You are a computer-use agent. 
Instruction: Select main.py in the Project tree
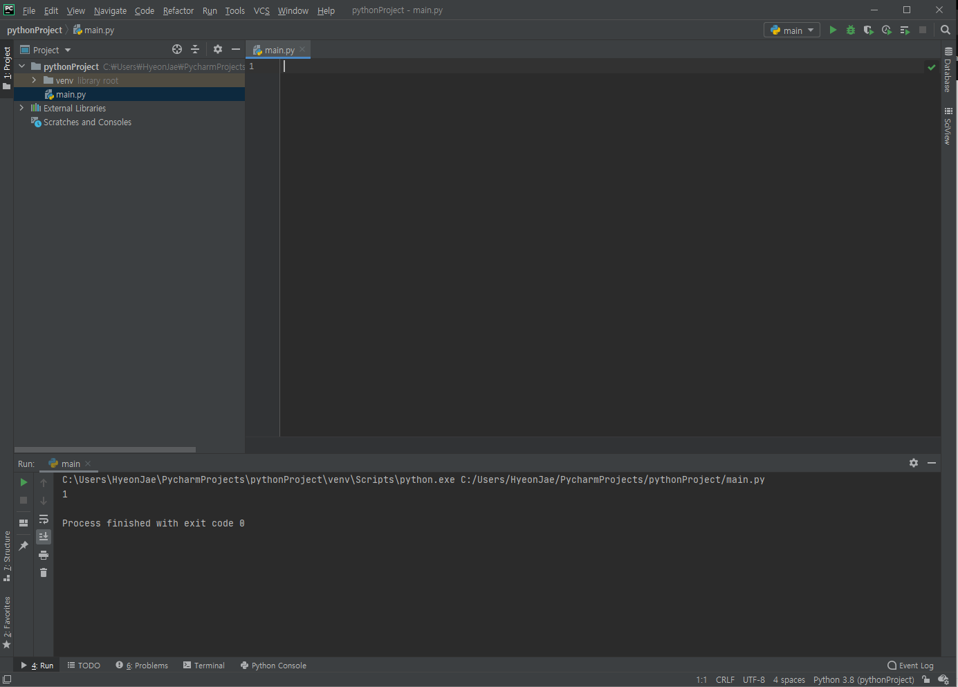click(129, 94)
